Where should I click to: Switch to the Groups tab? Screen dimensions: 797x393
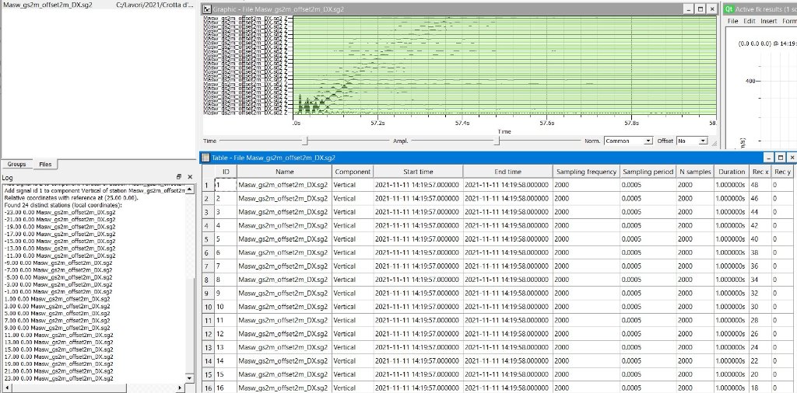(x=17, y=165)
